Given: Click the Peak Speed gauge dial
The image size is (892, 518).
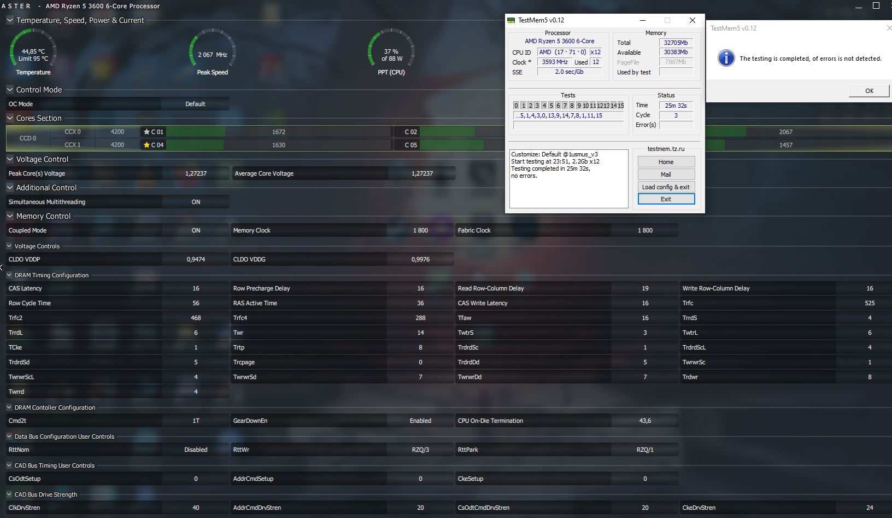Looking at the screenshot, I should 213,51.
